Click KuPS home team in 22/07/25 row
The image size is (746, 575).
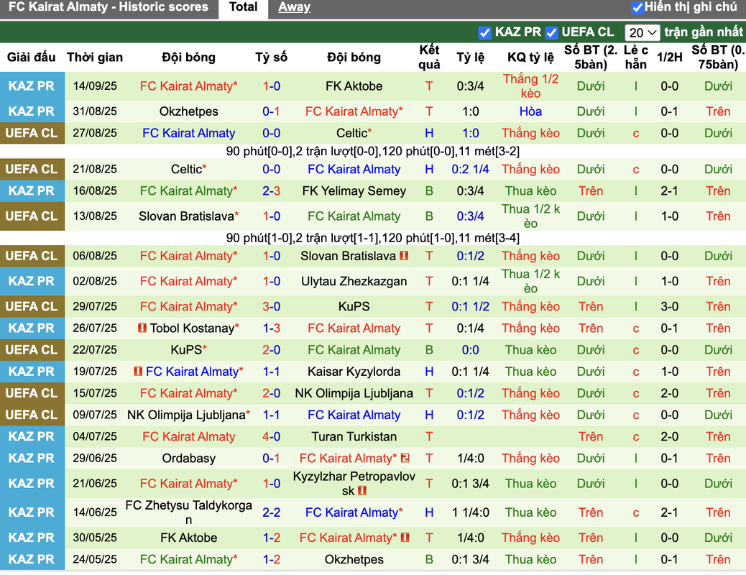click(x=188, y=350)
